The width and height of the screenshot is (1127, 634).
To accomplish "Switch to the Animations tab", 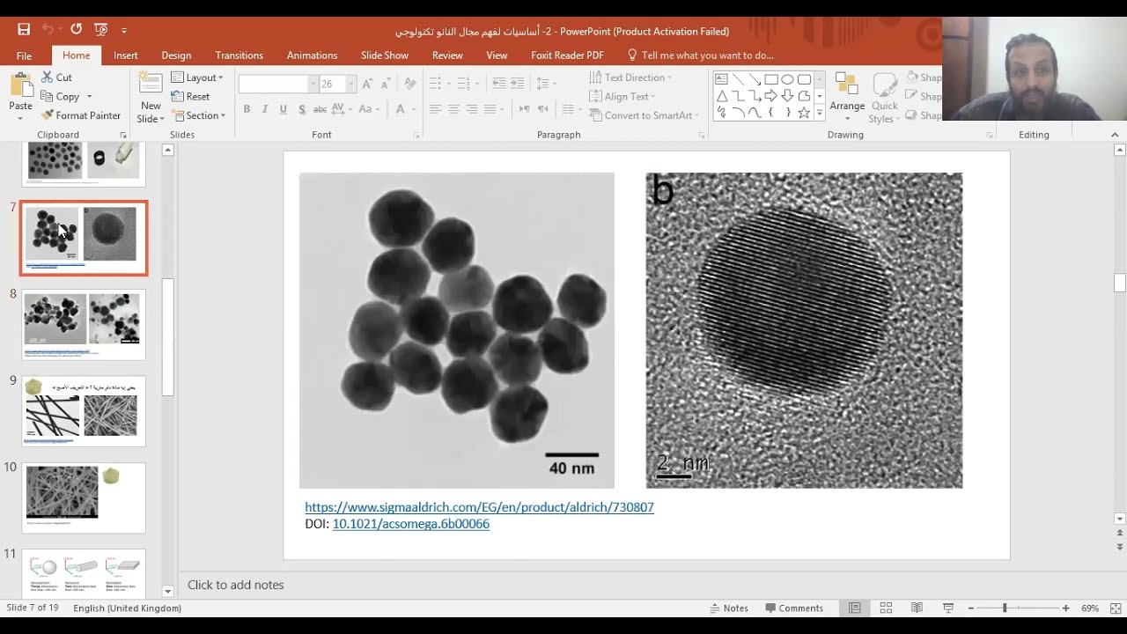I will [x=312, y=55].
